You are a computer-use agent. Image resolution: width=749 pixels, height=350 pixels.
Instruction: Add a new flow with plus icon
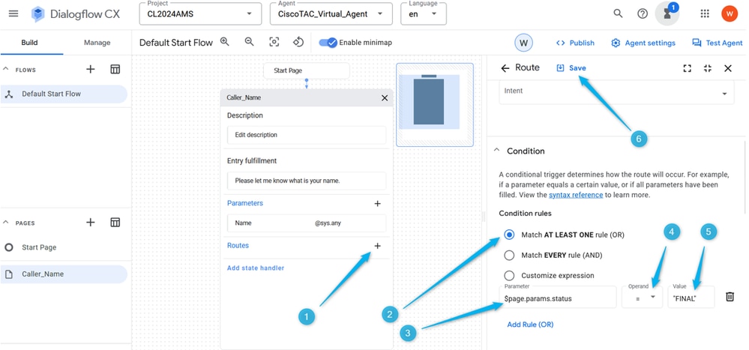(x=90, y=69)
